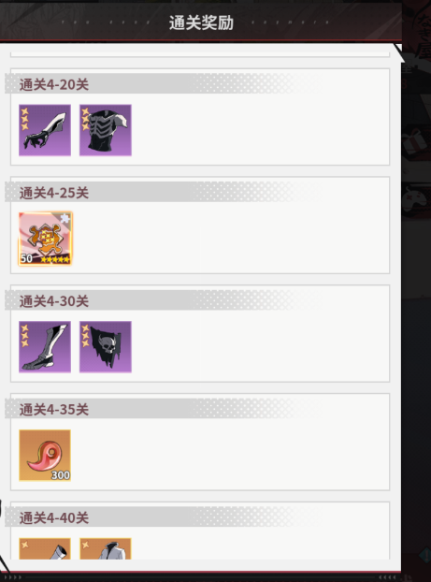Click the 通关4-25关 stage header
Screen dimensions: 431x582
(x=54, y=193)
